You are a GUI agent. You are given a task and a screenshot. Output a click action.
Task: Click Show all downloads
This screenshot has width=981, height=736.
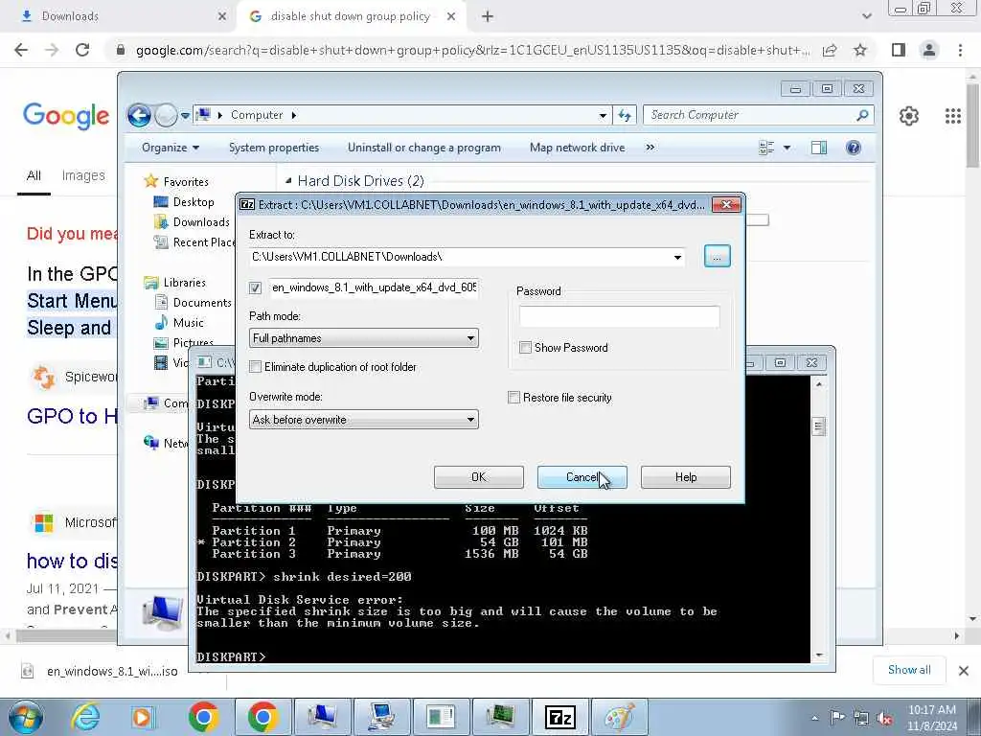[909, 670]
